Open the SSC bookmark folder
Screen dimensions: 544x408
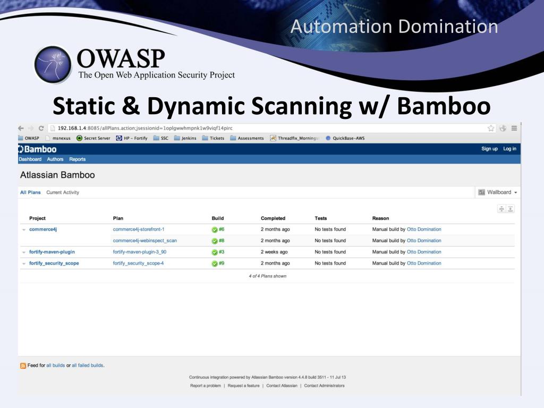[161, 138]
